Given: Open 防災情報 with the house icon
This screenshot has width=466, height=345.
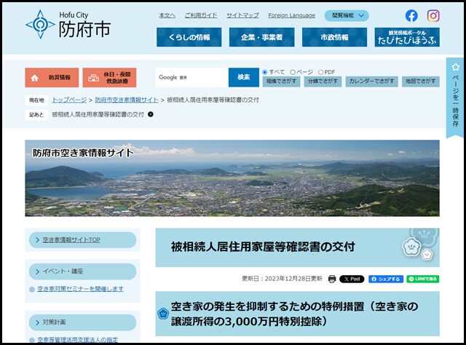Looking at the screenshot, I should (52, 78).
